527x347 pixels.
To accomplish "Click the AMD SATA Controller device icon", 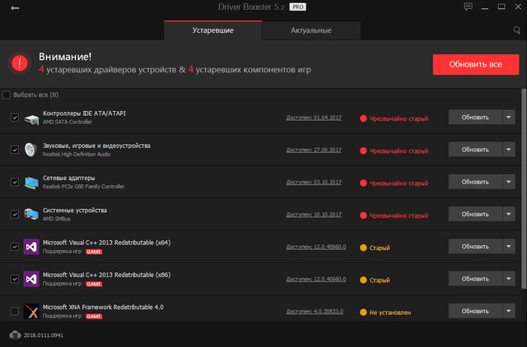I will click(31, 118).
